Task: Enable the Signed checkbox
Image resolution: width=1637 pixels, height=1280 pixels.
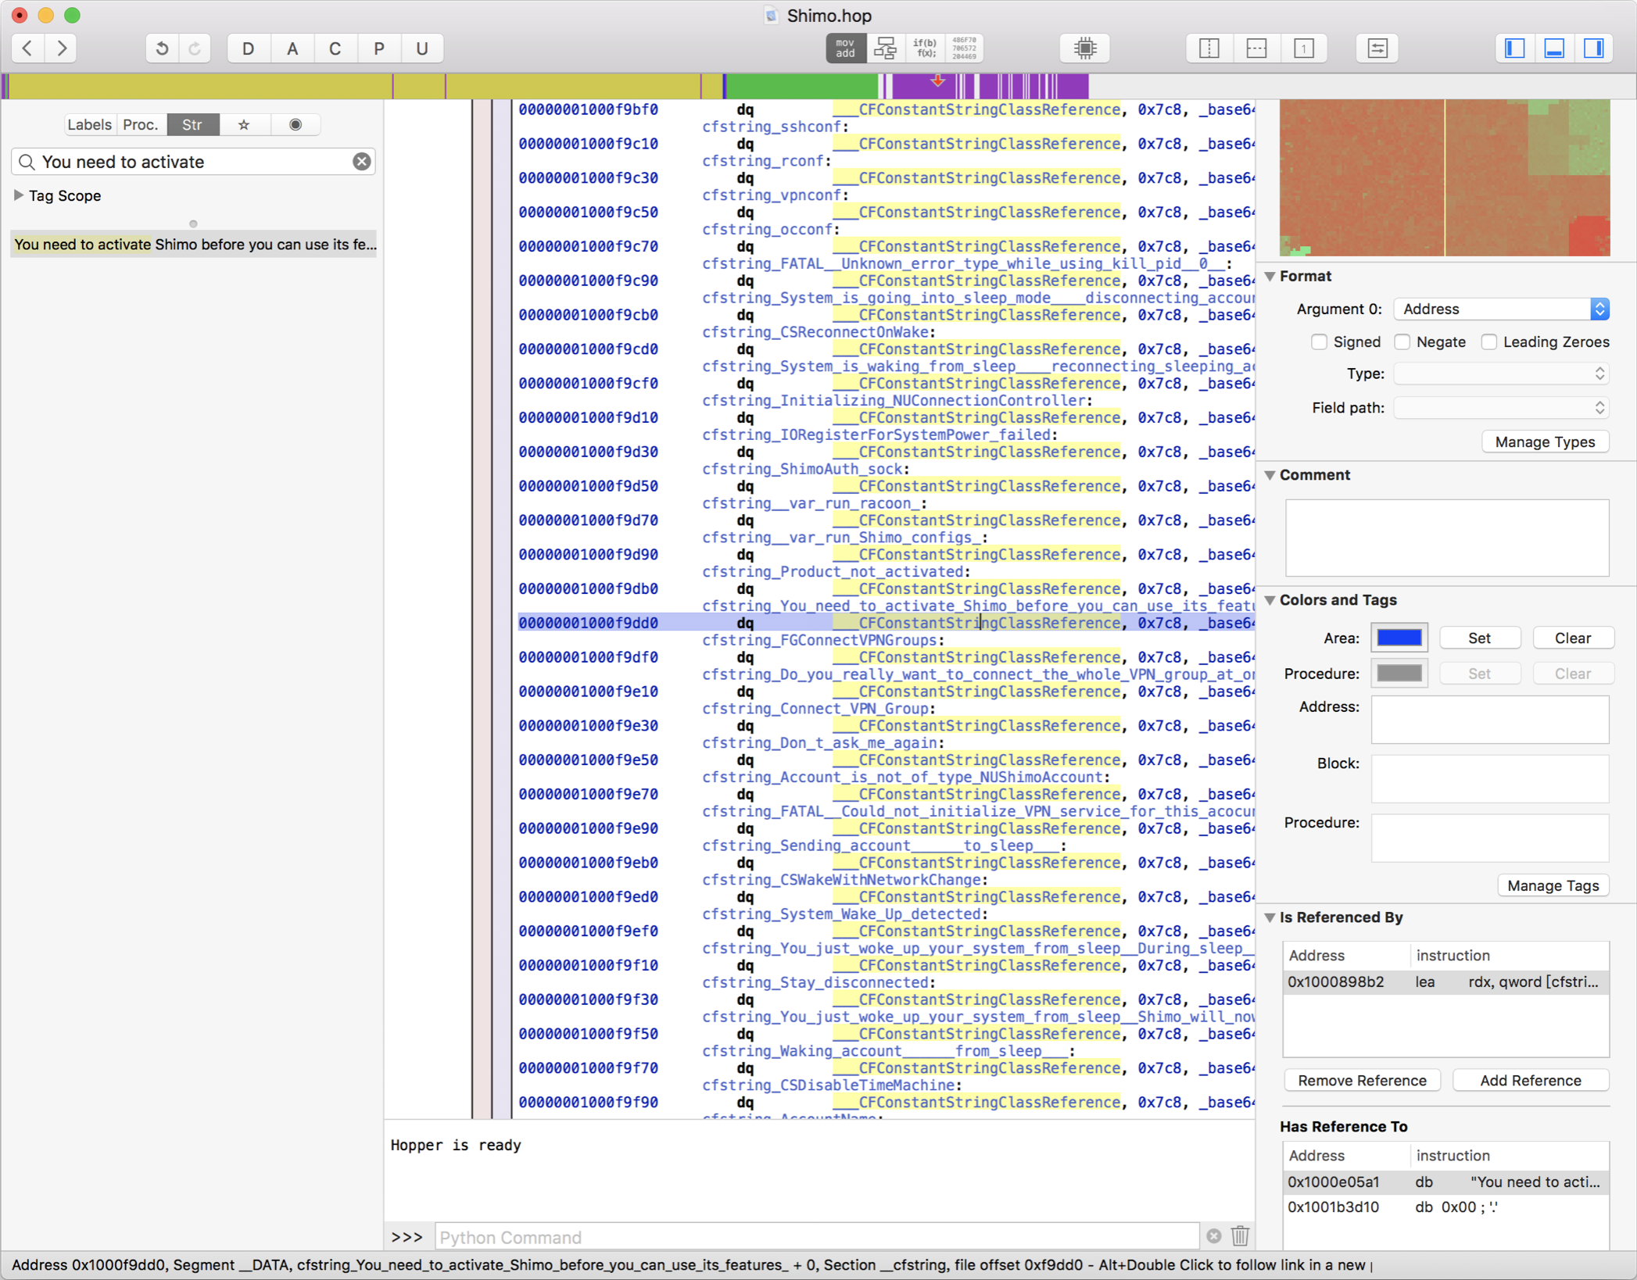Action: click(1319, 342)
